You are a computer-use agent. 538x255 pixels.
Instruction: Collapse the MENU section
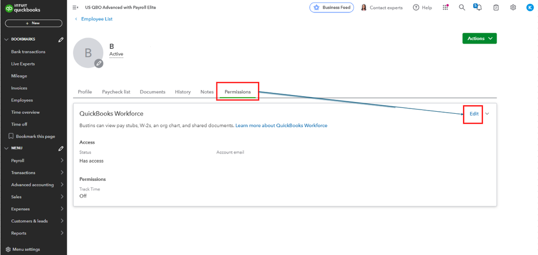(6, 148)
